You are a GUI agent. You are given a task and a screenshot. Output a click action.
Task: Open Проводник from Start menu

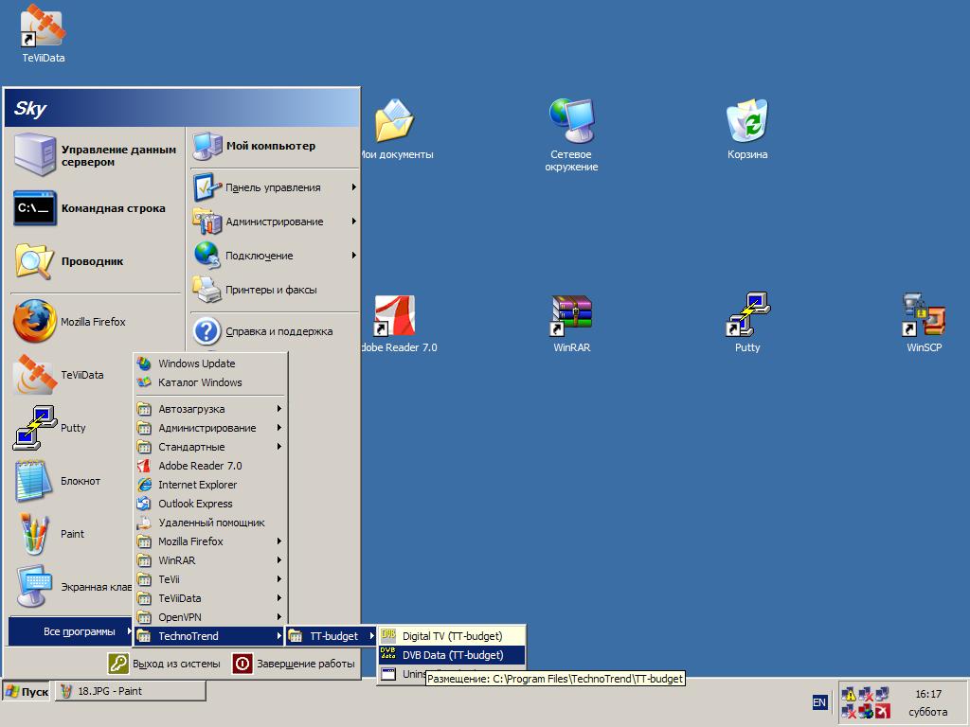96,261
